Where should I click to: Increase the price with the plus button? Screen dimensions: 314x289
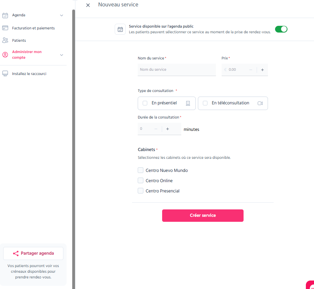(x=262, y=70)
